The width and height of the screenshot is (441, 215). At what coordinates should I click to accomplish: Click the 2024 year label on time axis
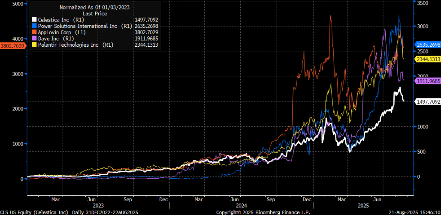241,206
